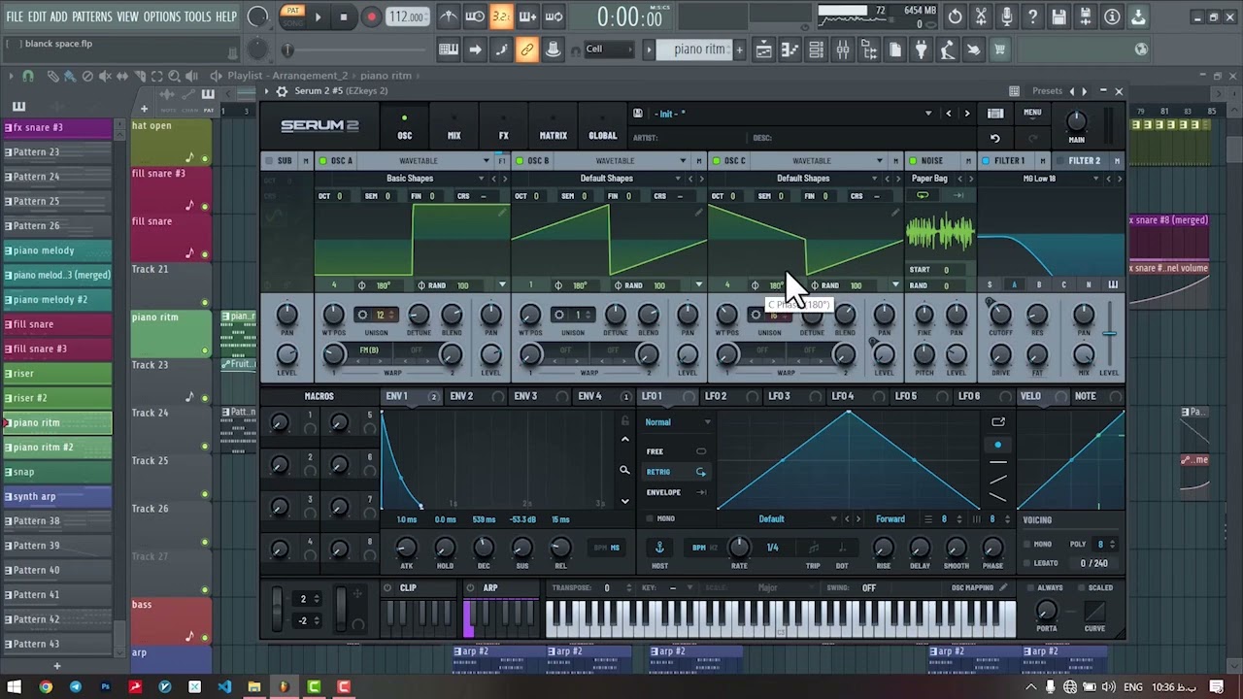Enable the SUB oscillator

[x=268, y=160]
